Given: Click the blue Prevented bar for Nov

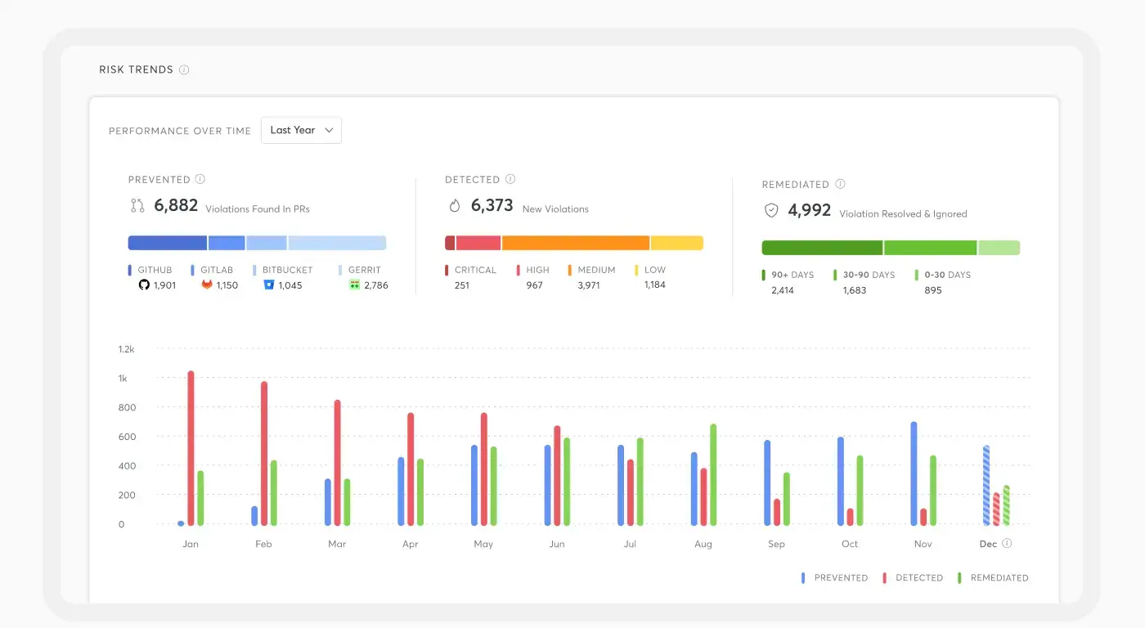Looking at the screenshot, I should point(914,473).
